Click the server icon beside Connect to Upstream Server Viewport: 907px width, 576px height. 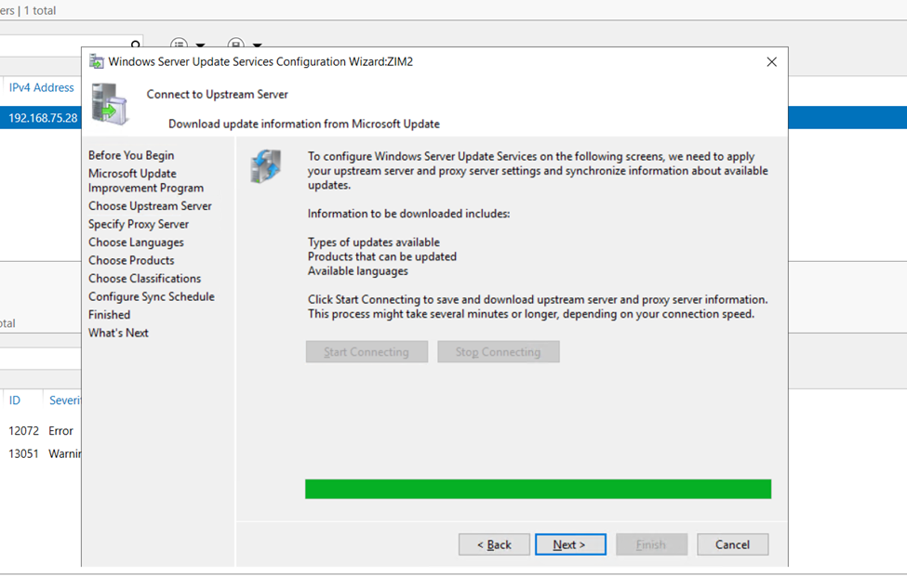point(110,105)
